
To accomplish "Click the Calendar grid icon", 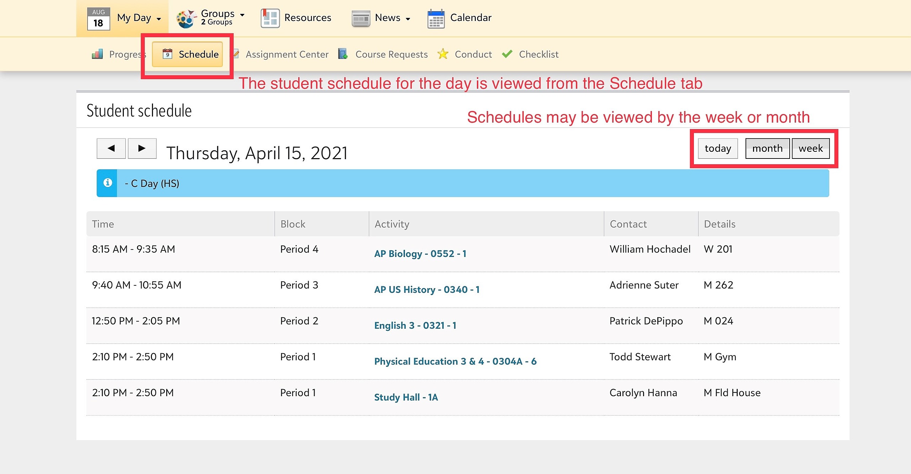I will click(x=436, y=19).
